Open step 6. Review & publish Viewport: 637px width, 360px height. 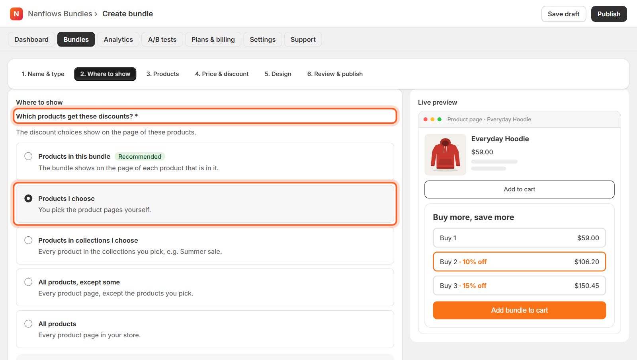[335, 74]
